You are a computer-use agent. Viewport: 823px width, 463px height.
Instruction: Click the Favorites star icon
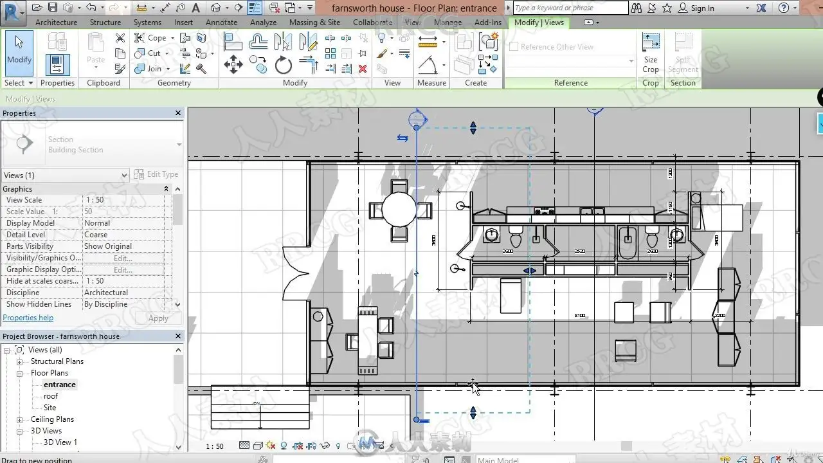(x=667, y=8)
